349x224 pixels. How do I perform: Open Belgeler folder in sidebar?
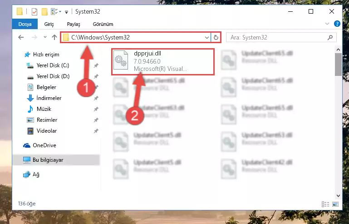[x=46, y=87]
